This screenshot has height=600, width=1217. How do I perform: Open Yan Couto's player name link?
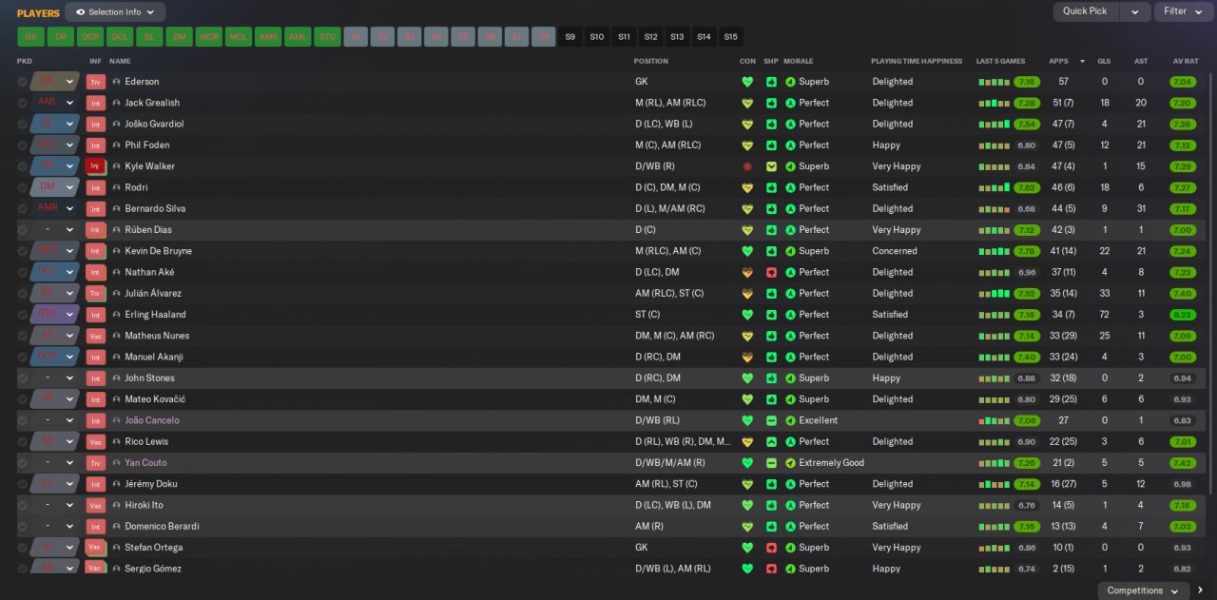[x=145, y=463]
